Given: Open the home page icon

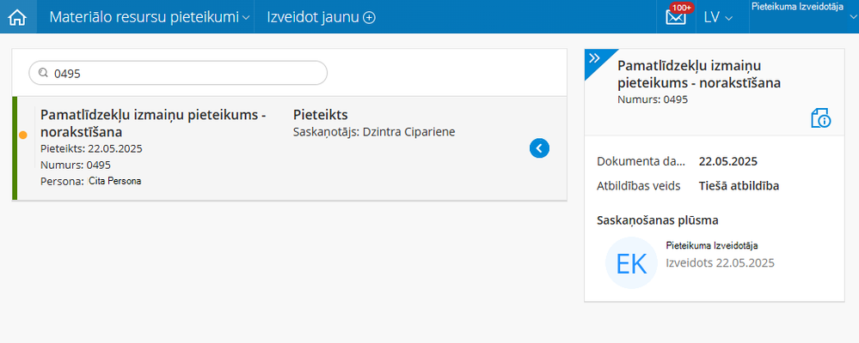Looking at the screenshot, I should (17, 17).
